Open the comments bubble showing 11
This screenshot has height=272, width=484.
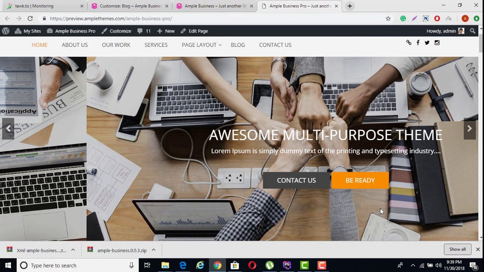tap(144, 31)
